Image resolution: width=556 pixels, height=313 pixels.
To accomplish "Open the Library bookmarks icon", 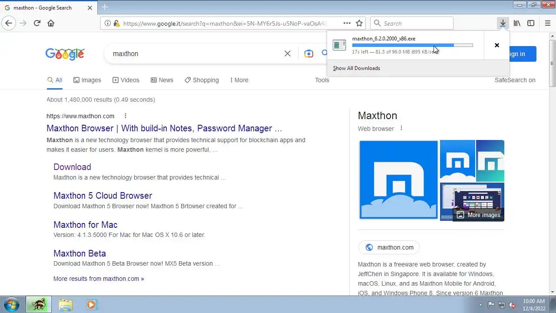I will tap(517, 23).
